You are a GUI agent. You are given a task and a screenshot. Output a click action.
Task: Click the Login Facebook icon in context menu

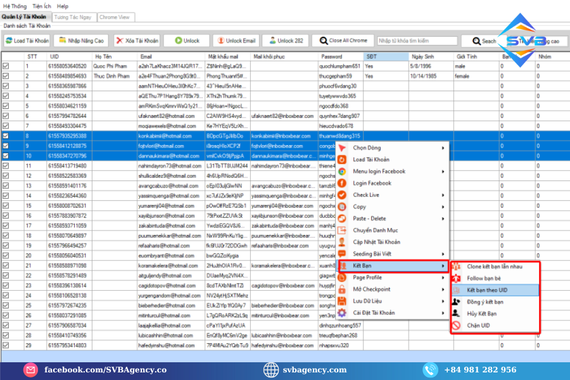pyautogui.click(x=342, y=183)
